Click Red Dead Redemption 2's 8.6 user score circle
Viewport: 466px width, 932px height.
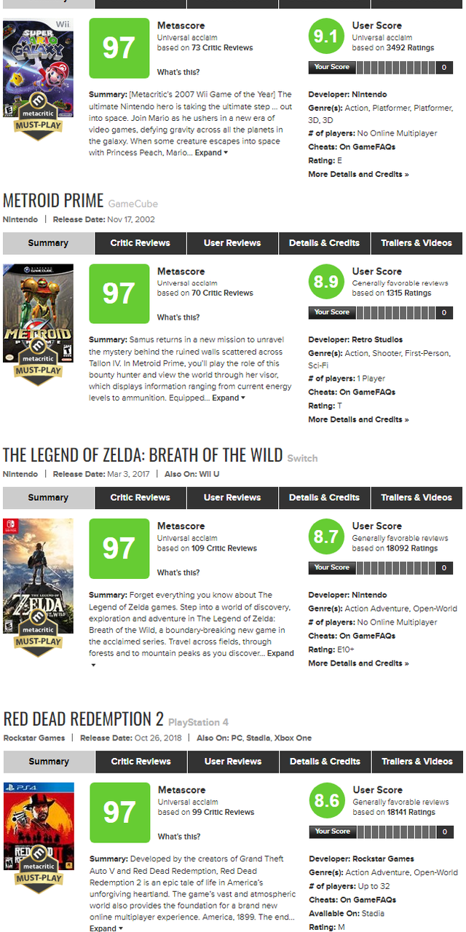click(327, 801)
